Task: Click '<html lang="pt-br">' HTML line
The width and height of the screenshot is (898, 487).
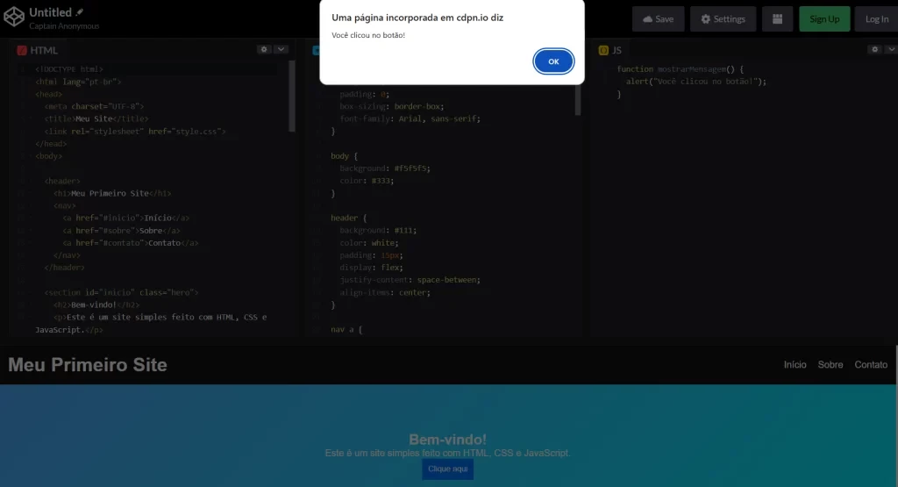Action: 78,82
